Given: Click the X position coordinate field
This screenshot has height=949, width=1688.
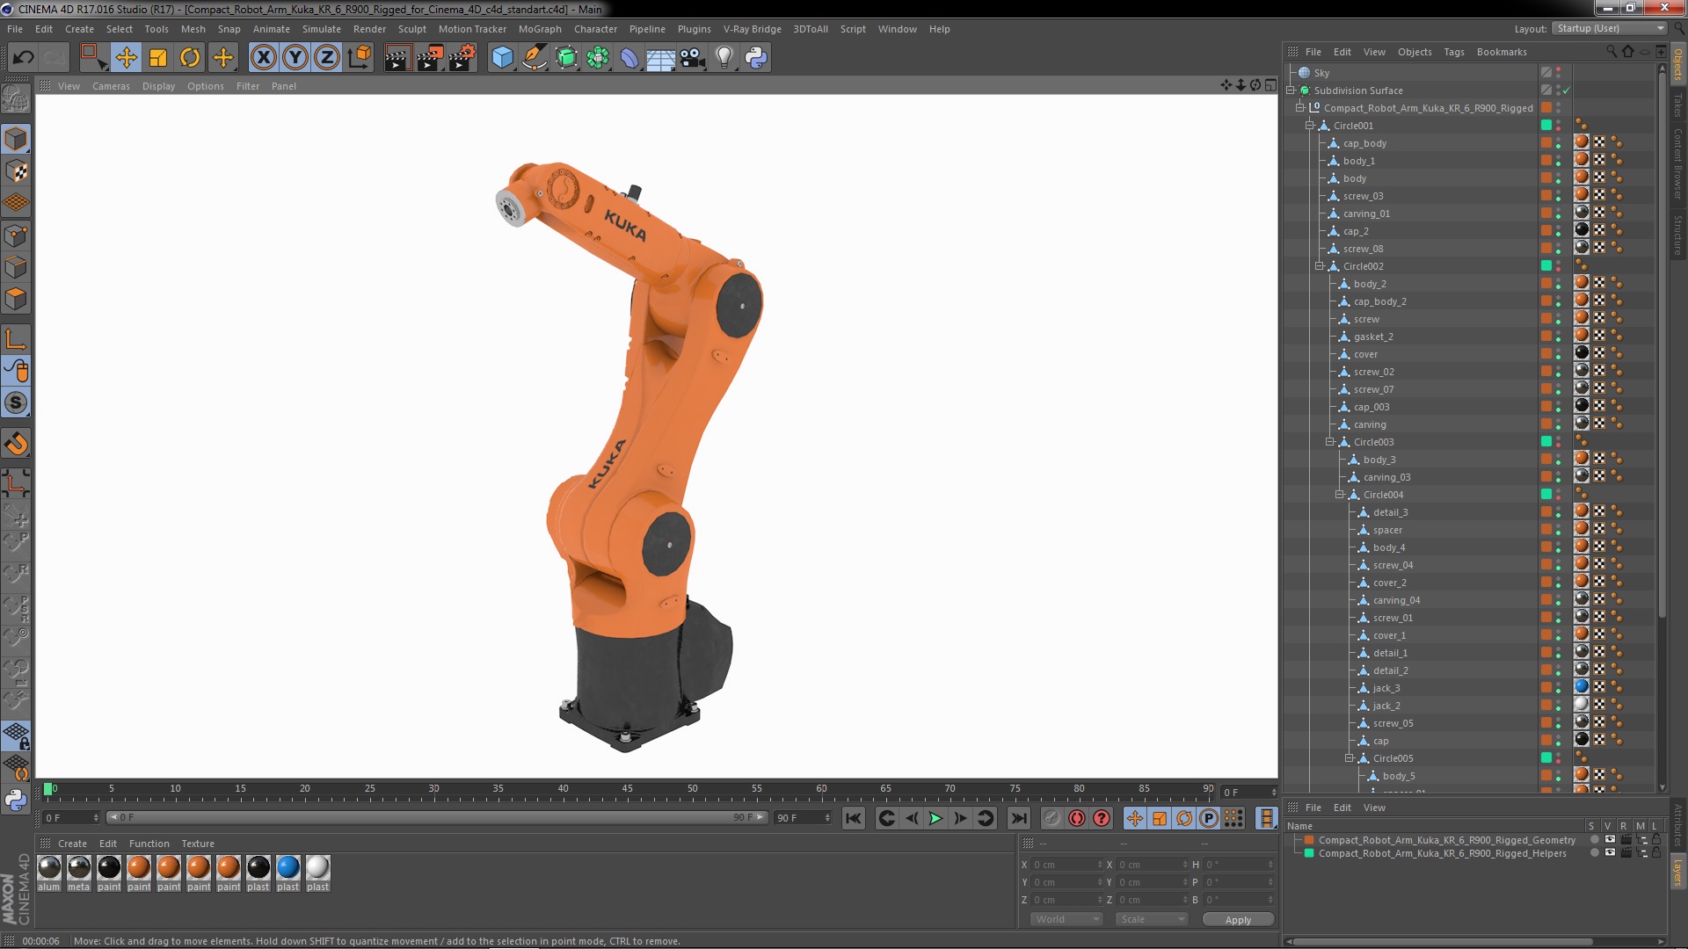Looking at the screenshot, I should tap(1066, 865).
